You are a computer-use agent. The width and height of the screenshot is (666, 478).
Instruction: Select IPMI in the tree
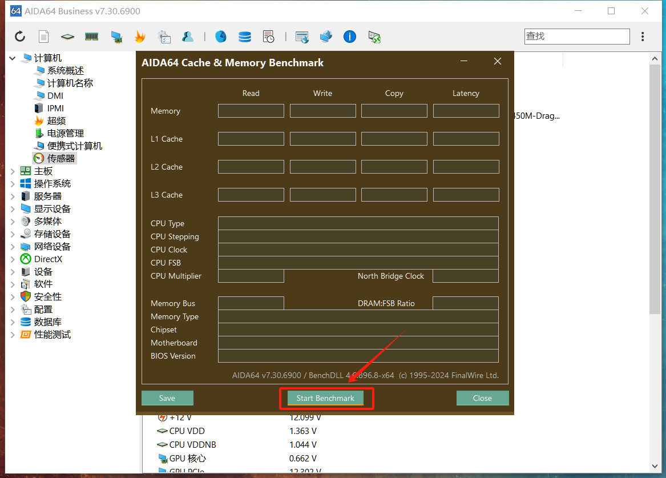55,109
